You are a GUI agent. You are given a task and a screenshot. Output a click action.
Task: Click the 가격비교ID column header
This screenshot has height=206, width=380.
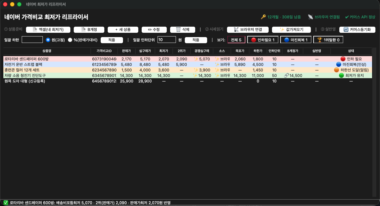(104, 51)
